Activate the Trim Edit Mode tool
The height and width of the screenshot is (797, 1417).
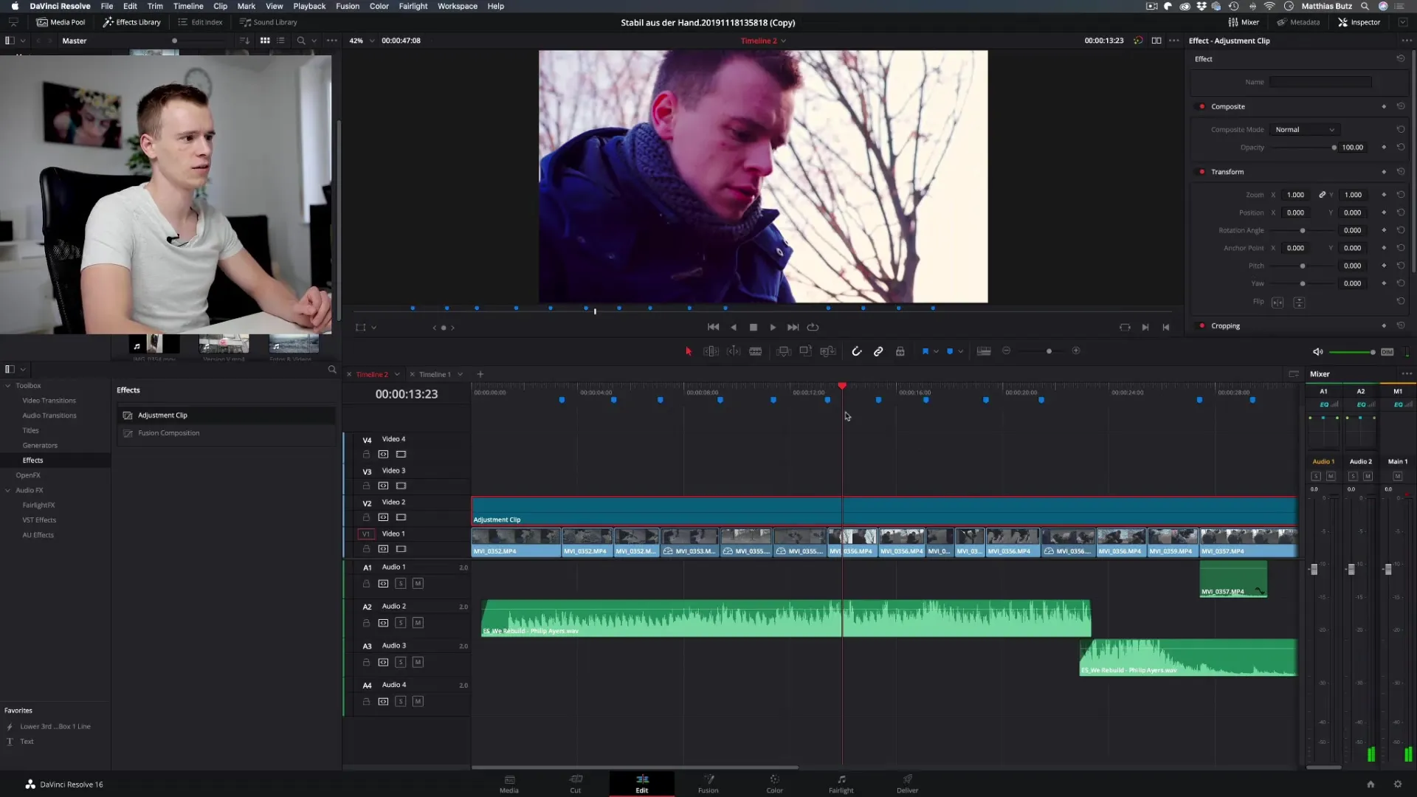pos(711,351)
